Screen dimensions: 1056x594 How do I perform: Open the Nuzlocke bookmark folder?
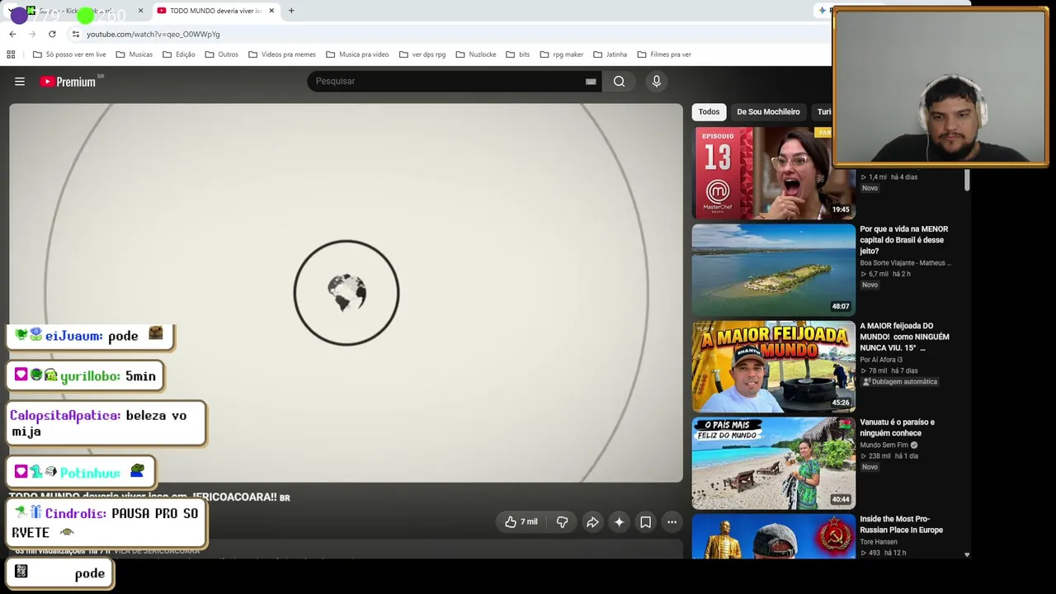476,54
